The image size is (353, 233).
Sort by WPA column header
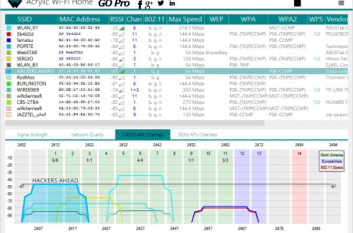[248, 20]
